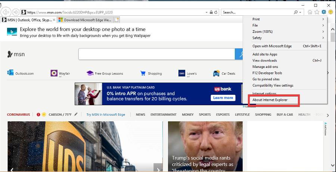Click the CORONAVIRUS link
Image resolution: width=336 pixels, height=172 pixels.
18,115
